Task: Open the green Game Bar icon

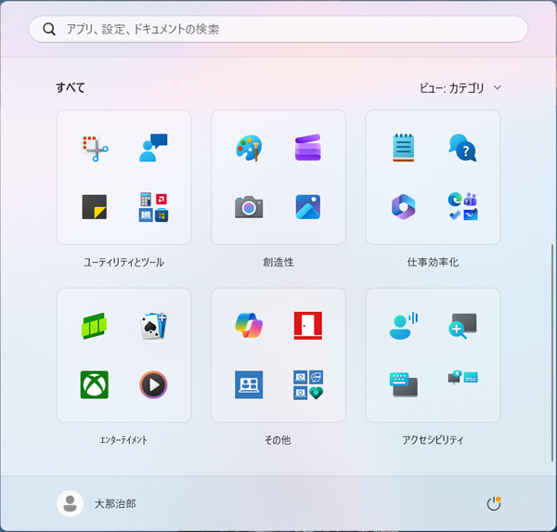Action: pyautogui.click(x=94, y=326)
